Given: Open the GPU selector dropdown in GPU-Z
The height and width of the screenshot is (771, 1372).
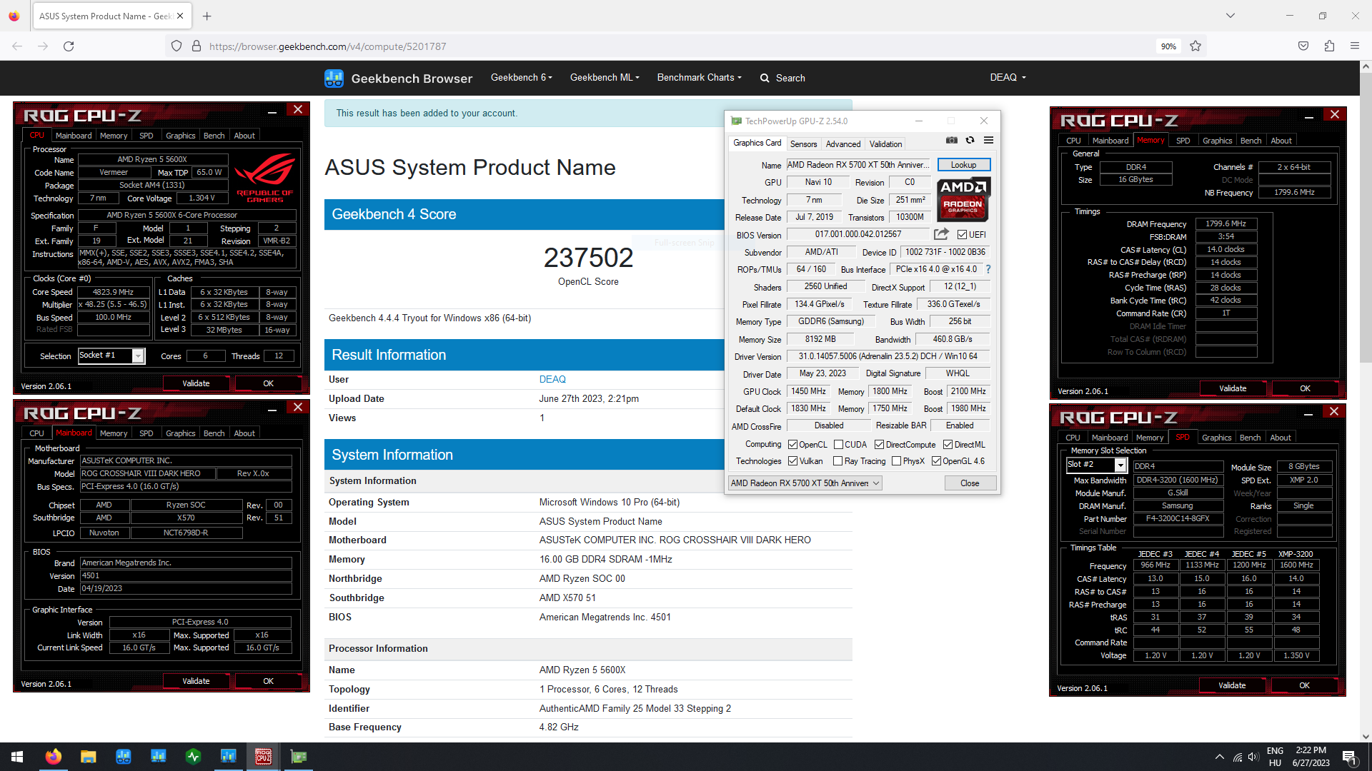Looking at the screenshot, I should tap(805, 483).
